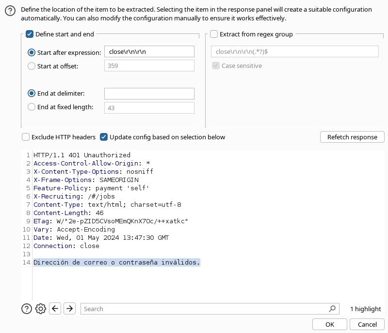This screenshot has width=388, height=333.
Task: Select the Start after expression radio button
Action: tap(32, 52)
